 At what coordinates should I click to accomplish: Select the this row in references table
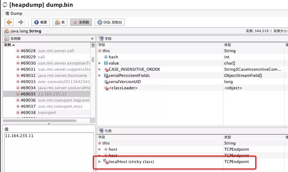[x=192, y=143]
